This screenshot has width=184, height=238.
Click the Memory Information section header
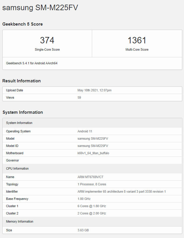92,222
